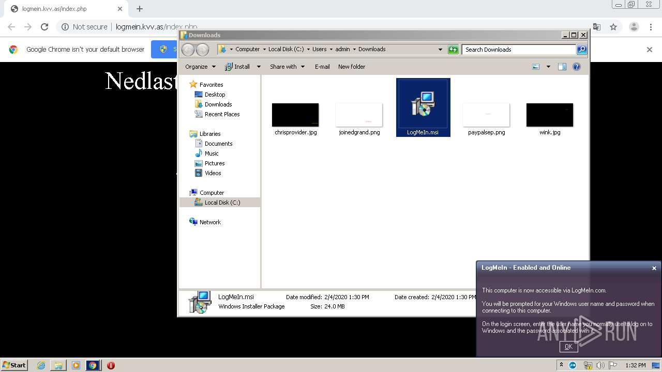Image resolution: width=662 pixels, height=372 pixels.
Task: Click the red Opera-style taskbar icon
Action: (x=111, y=365)
